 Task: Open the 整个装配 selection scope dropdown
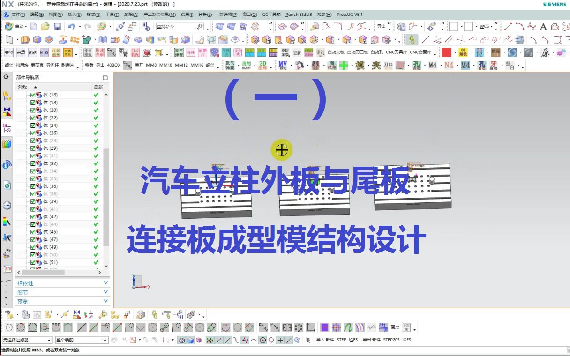[x=104, y=340]
